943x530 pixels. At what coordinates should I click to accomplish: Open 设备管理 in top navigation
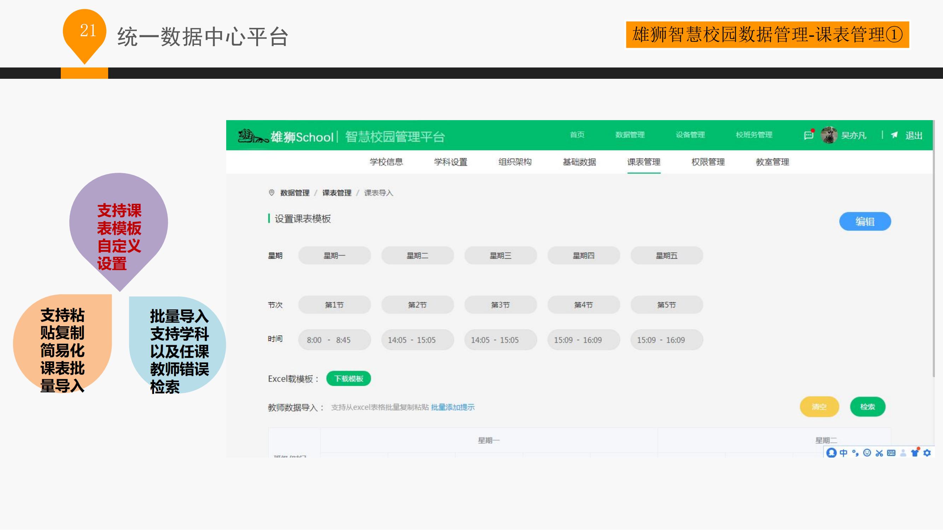(x=690, y=135)
